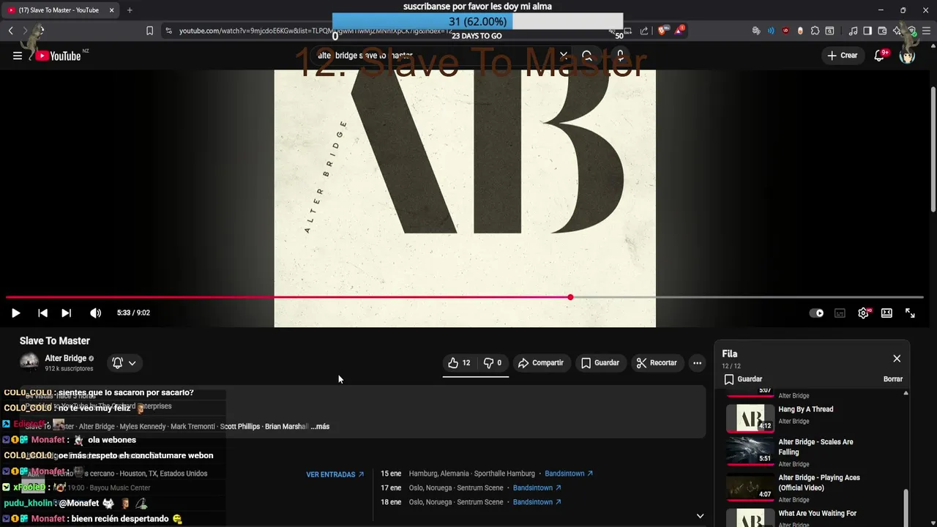Open Bandsintown link for 18 ene Oslo
Image resolution: width=937 pixels, height=527 pixels.
pos(537,502)
